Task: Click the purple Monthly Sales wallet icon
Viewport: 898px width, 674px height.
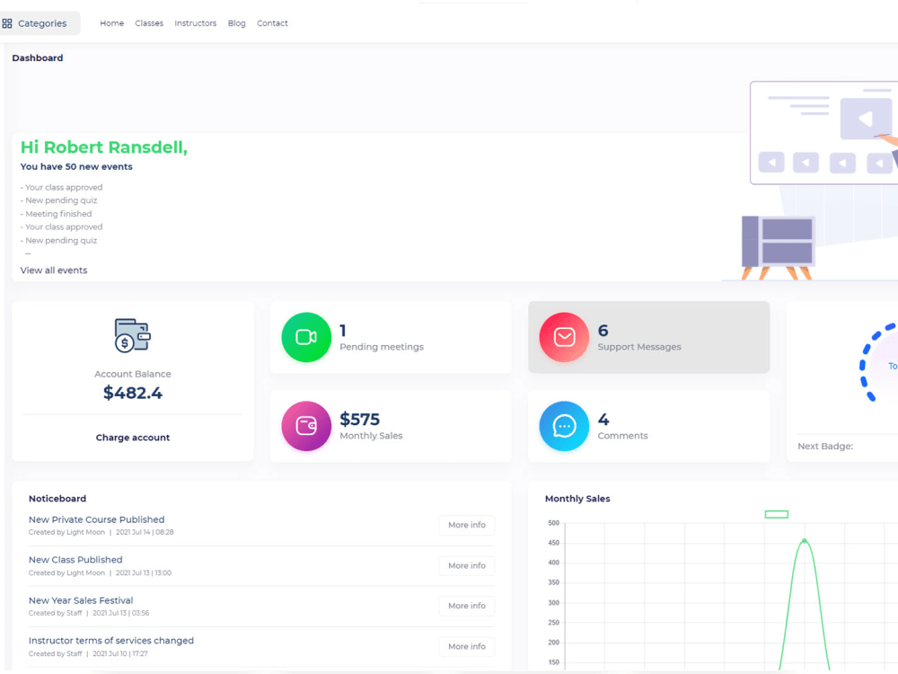Action: coord(306,426)
